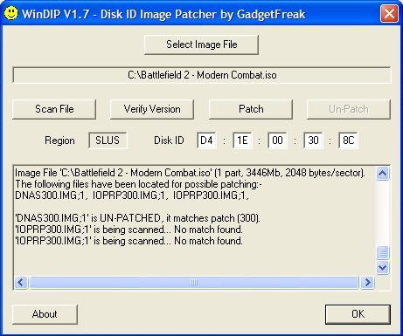The height and width of the screenshot is (336, 403).
Task: Click the 'The following files have been located' line
Action: pyautogui.click(x=139, y=184)
